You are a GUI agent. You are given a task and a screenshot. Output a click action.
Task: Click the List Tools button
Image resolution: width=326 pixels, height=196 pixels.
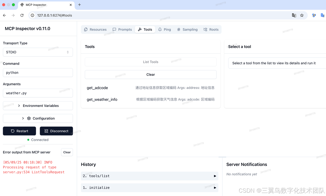pos(151,62)
